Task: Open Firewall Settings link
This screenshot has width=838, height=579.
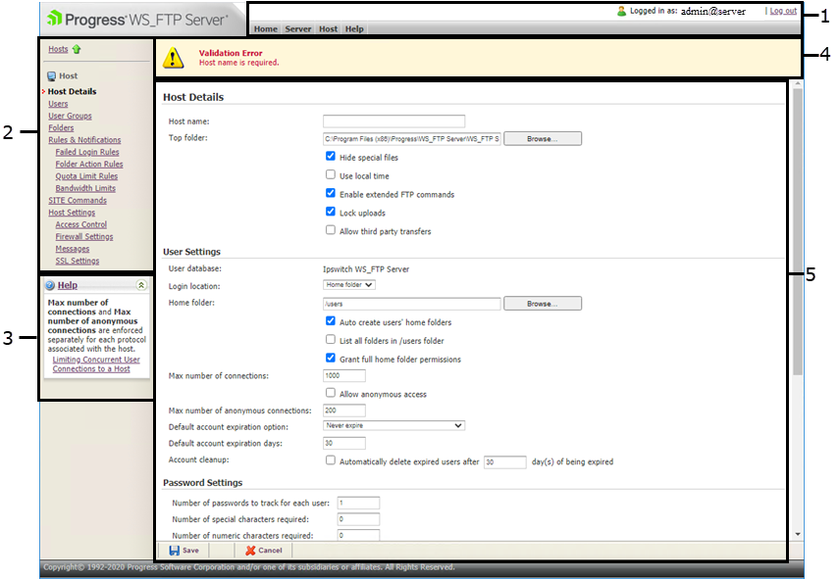Action: [84, 236]
